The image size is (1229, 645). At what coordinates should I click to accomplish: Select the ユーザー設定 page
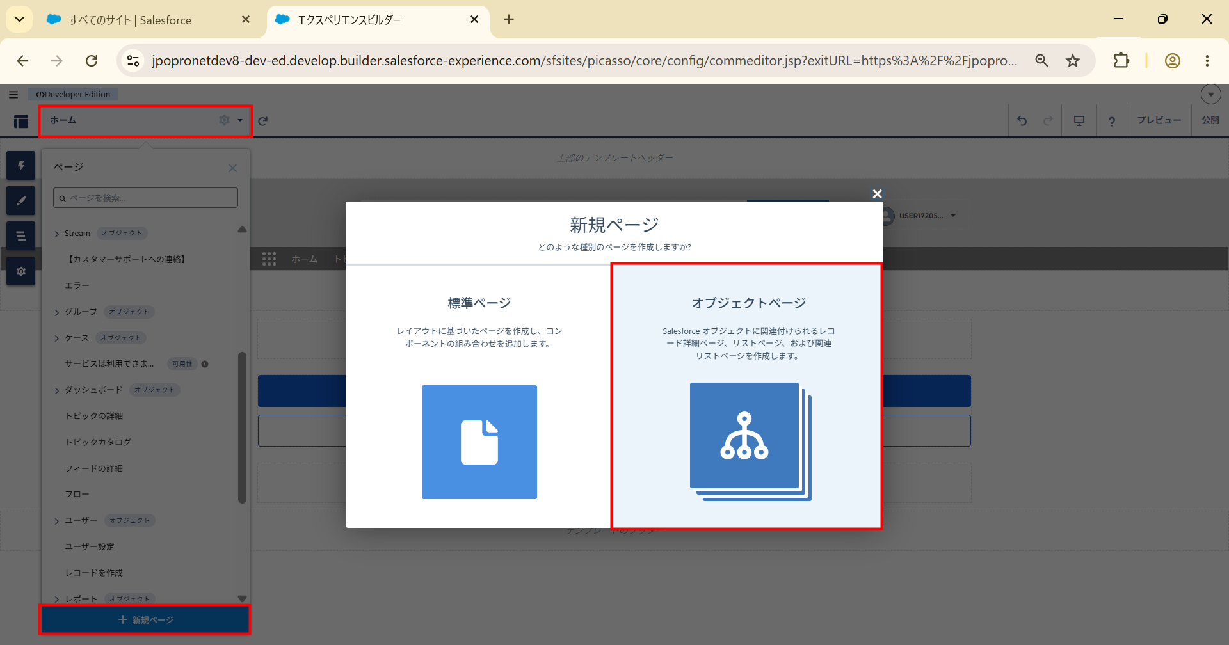(x=90, y=546)
